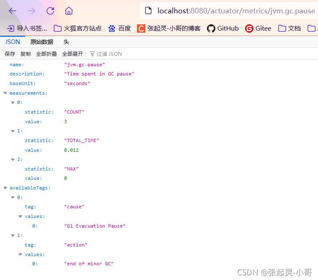Select the "COUNT" statistic value
This screenshot has width=318, height=280.
click(x=74, y=112)
